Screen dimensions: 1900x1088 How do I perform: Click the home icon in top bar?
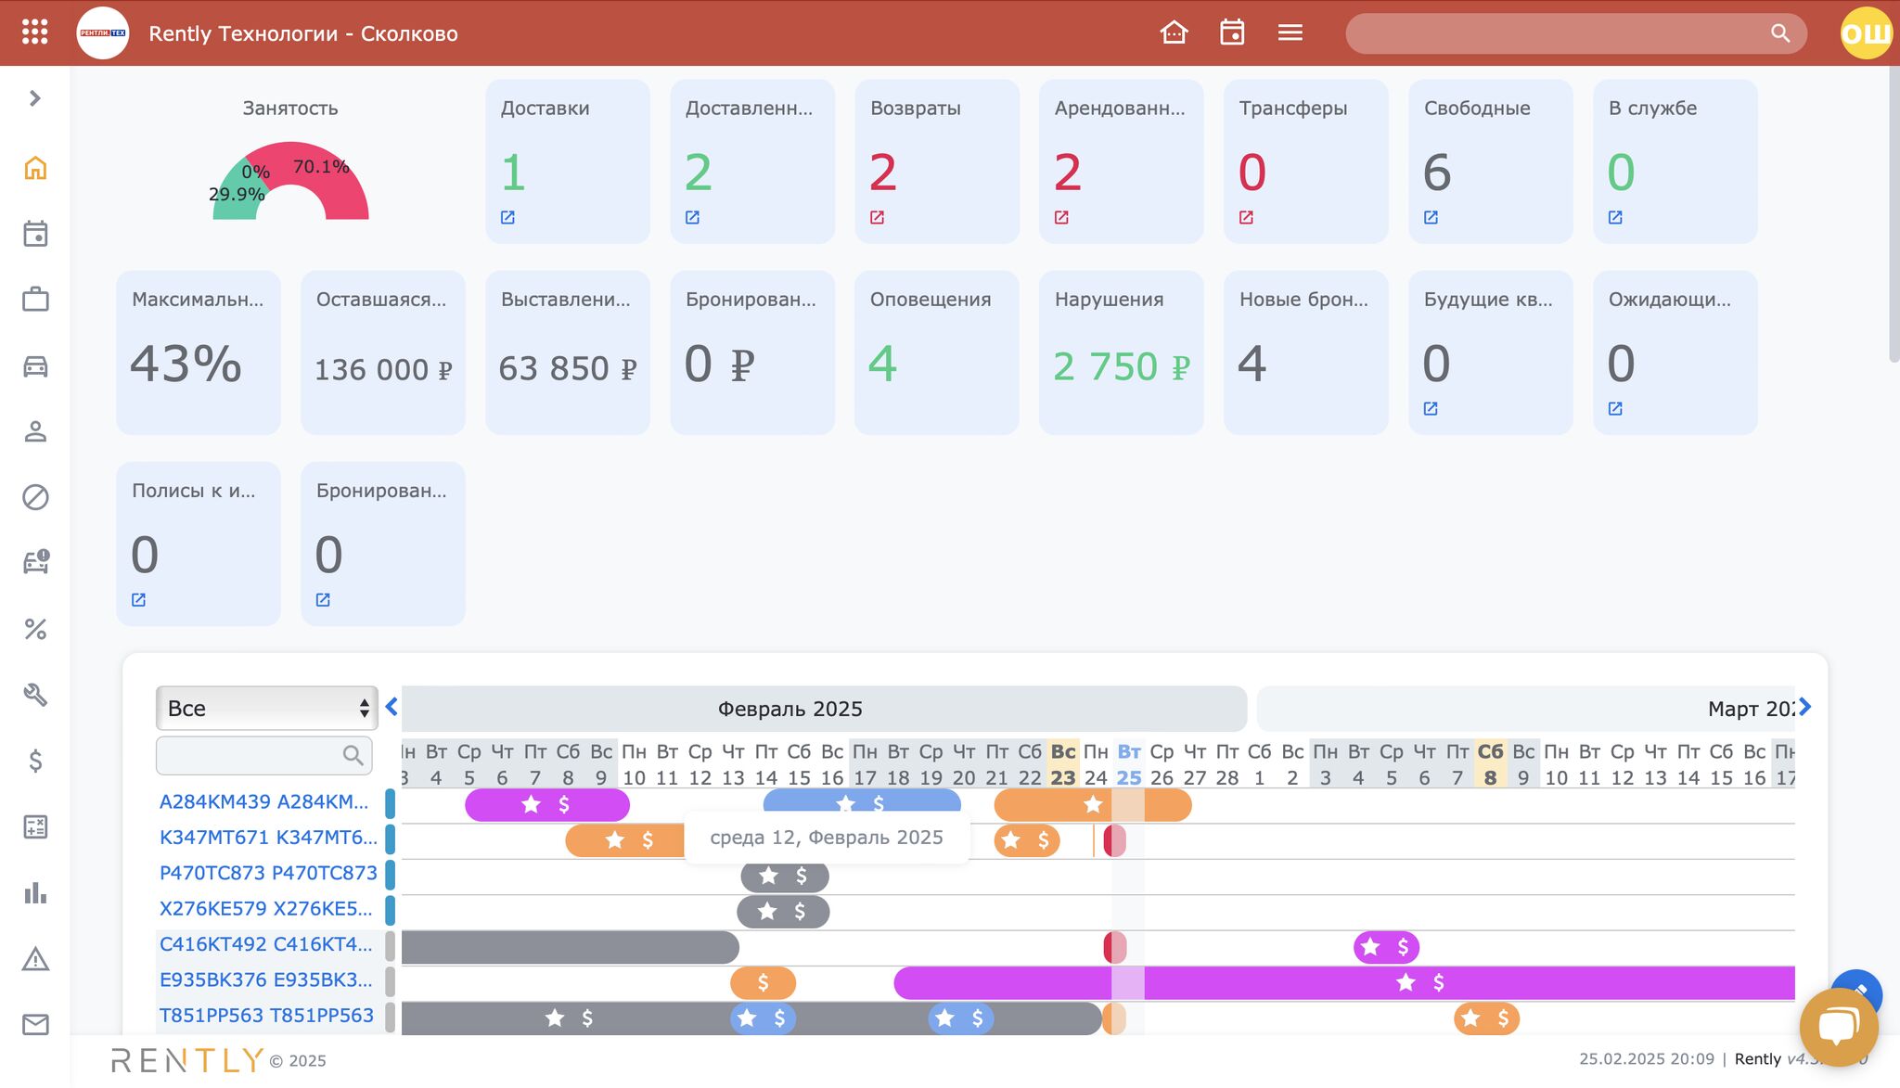tap(1174, 32)
